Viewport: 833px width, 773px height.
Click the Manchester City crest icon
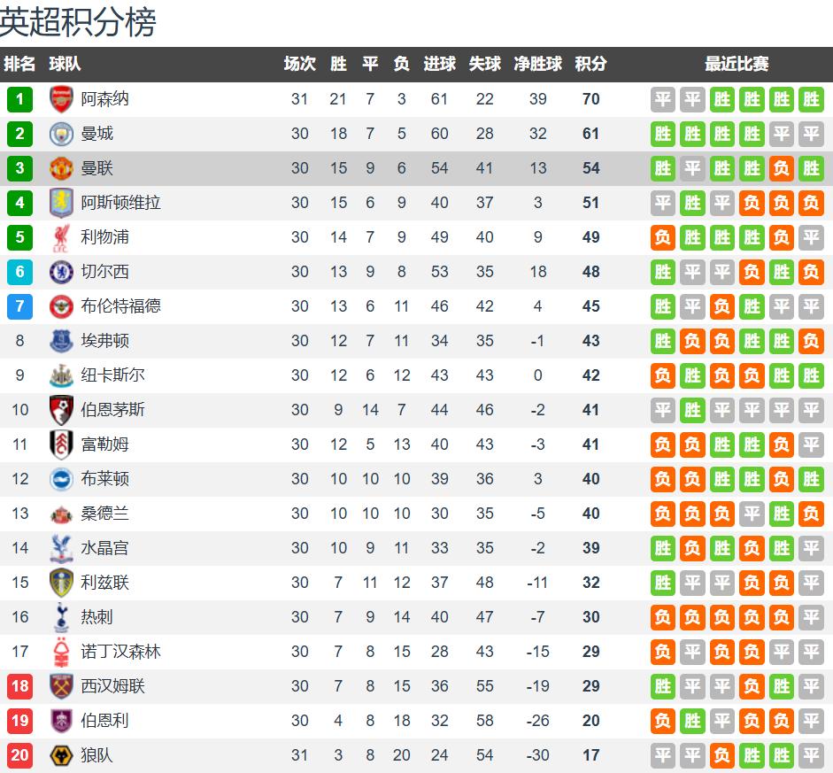(x=61, y=134)
